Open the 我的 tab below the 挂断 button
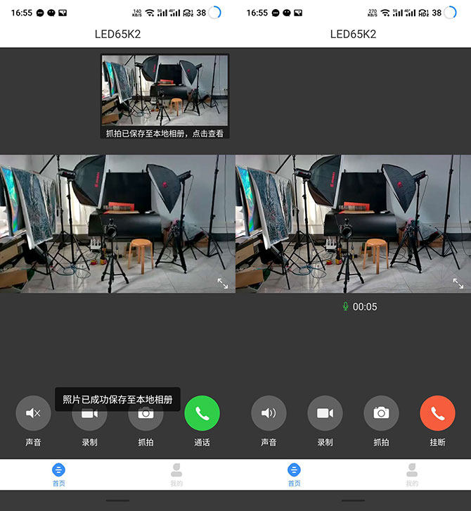Image resolution: width=471 pixels, height=511 pixels. click(412, 474)
